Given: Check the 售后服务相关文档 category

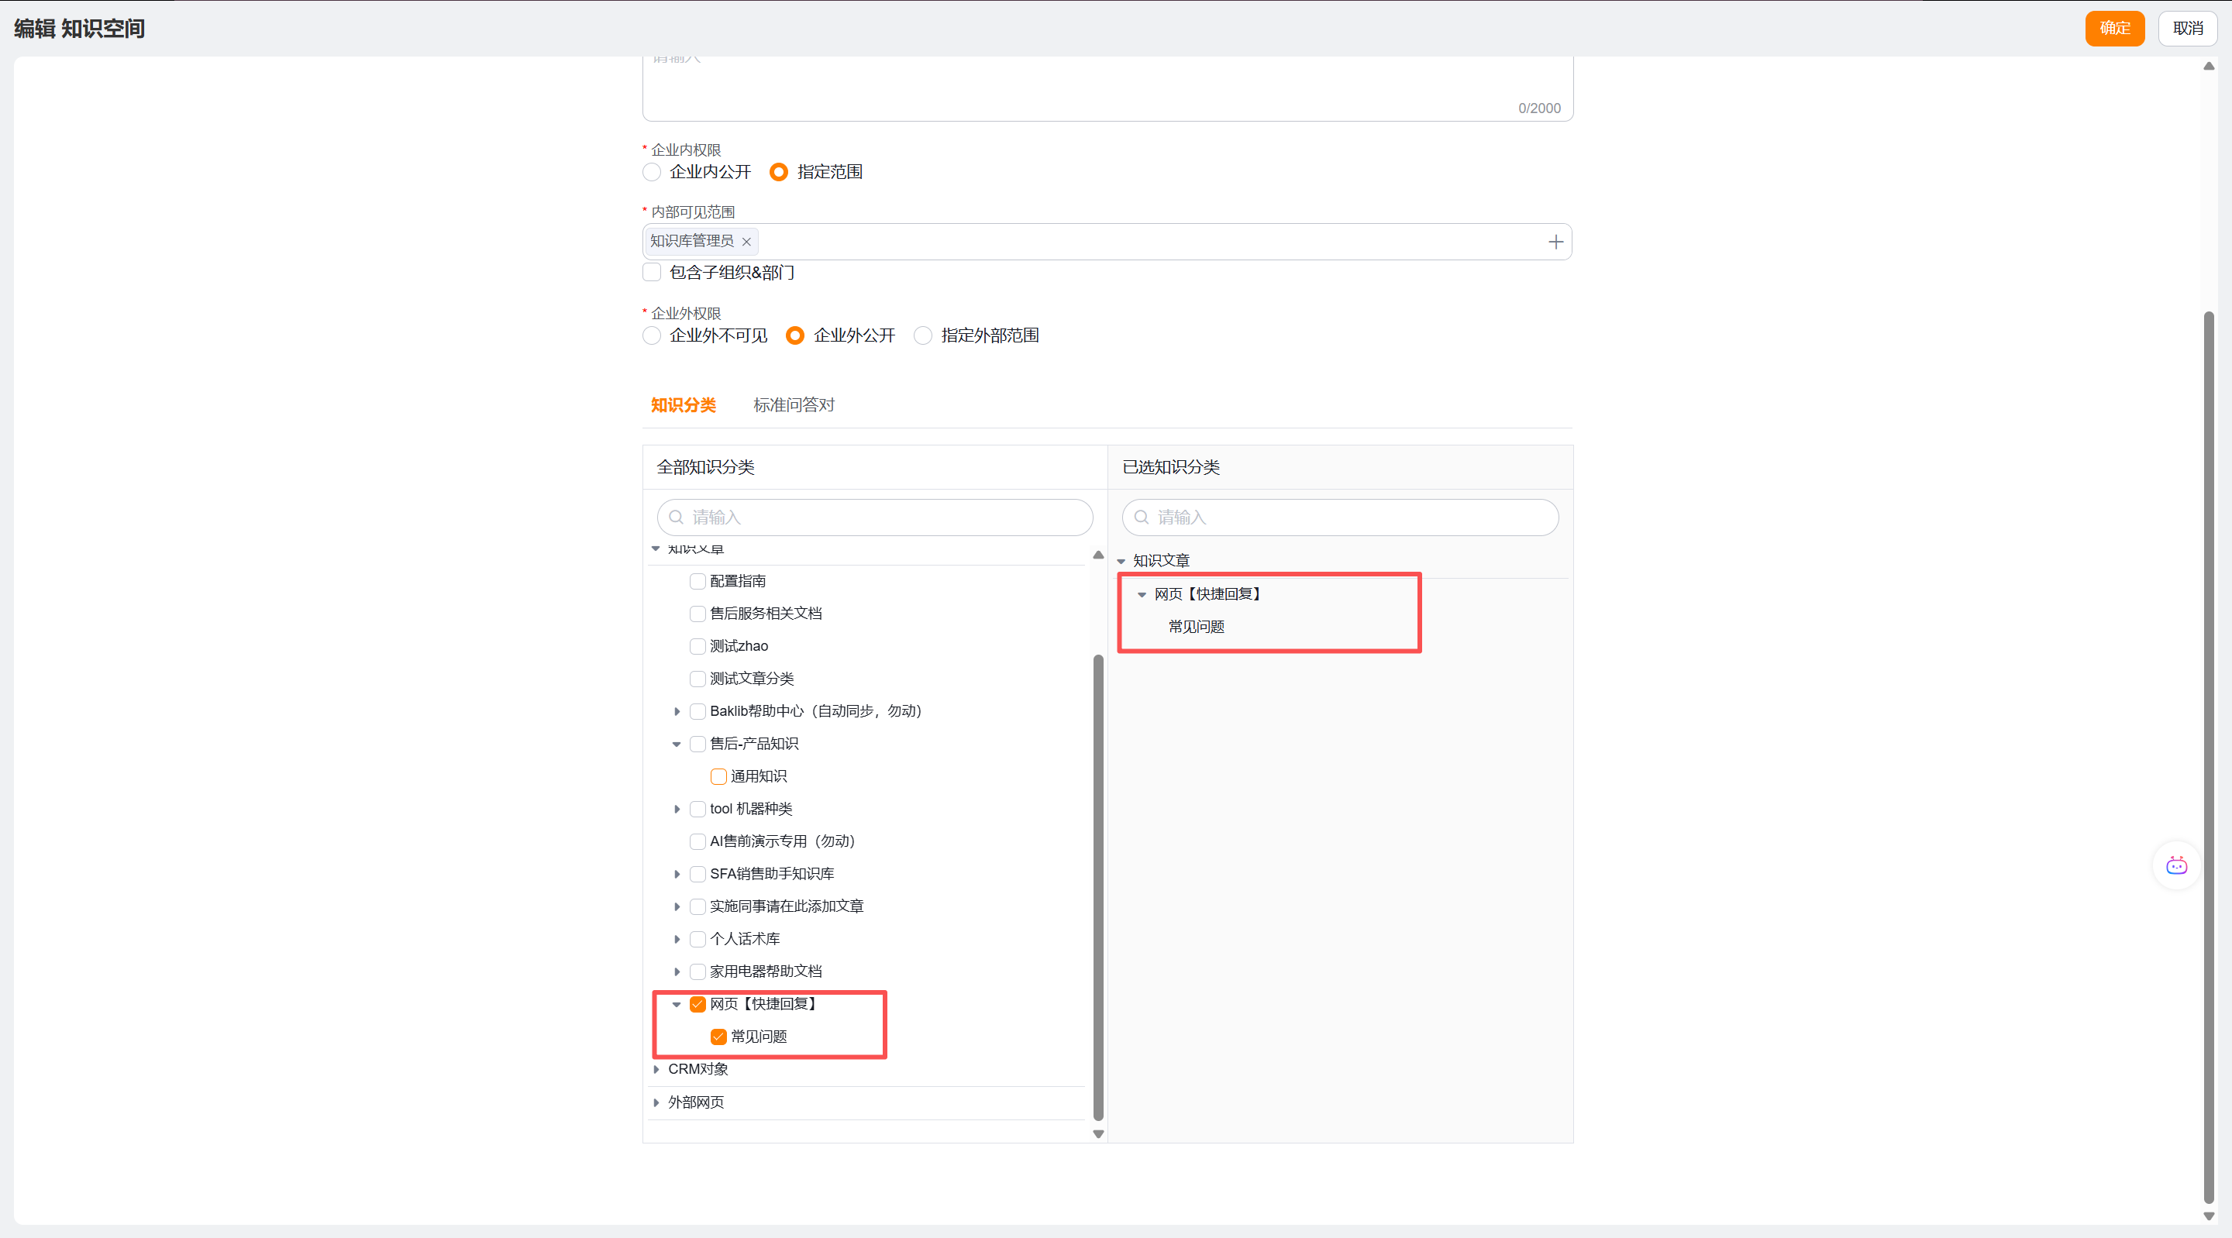Looking at the screenshot, I should (697, 614).
